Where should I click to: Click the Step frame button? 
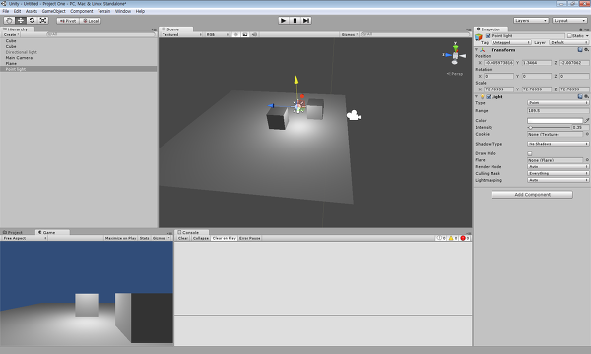(x=306, y=21)
